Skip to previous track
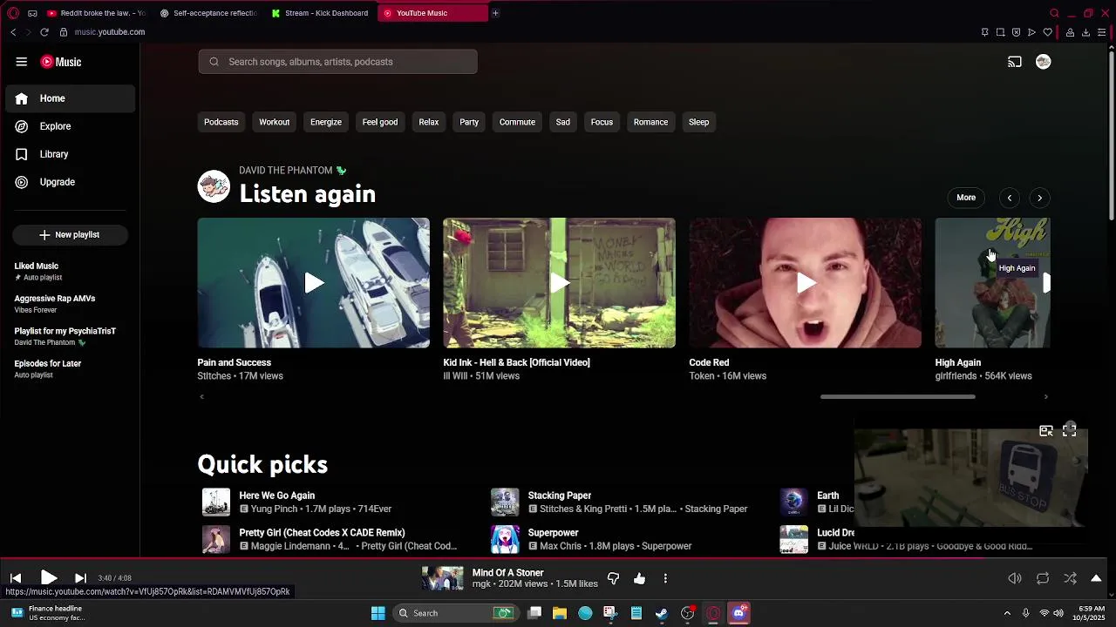This screenshot has height=627, width=1116. click(16, 578)
